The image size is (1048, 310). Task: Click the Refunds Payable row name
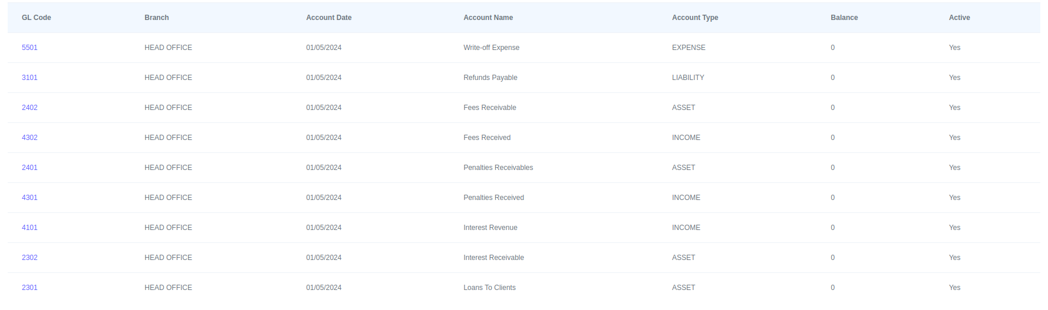490,78
